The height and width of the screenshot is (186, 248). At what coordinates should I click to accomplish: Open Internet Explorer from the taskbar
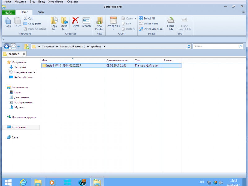pos(23,182)
